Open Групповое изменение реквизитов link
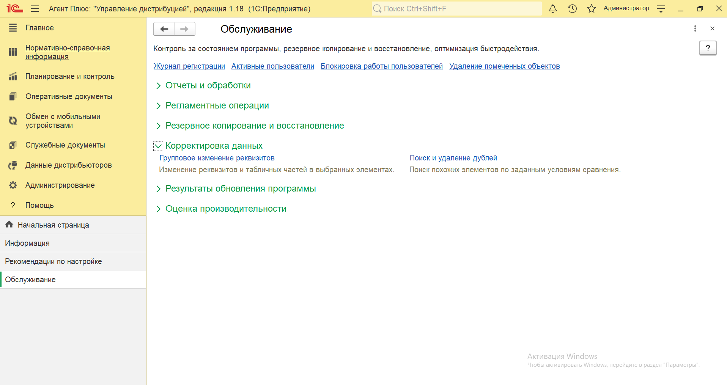 click(217, 158)
